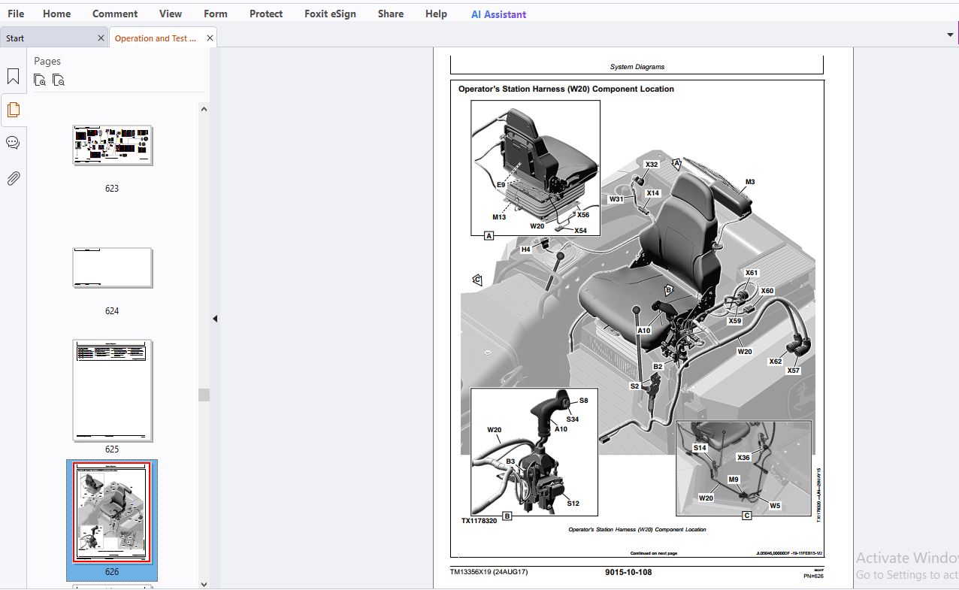Screen dimensions: 959x590
Task: Click the S2 switch label
Action: coord(634,386)
